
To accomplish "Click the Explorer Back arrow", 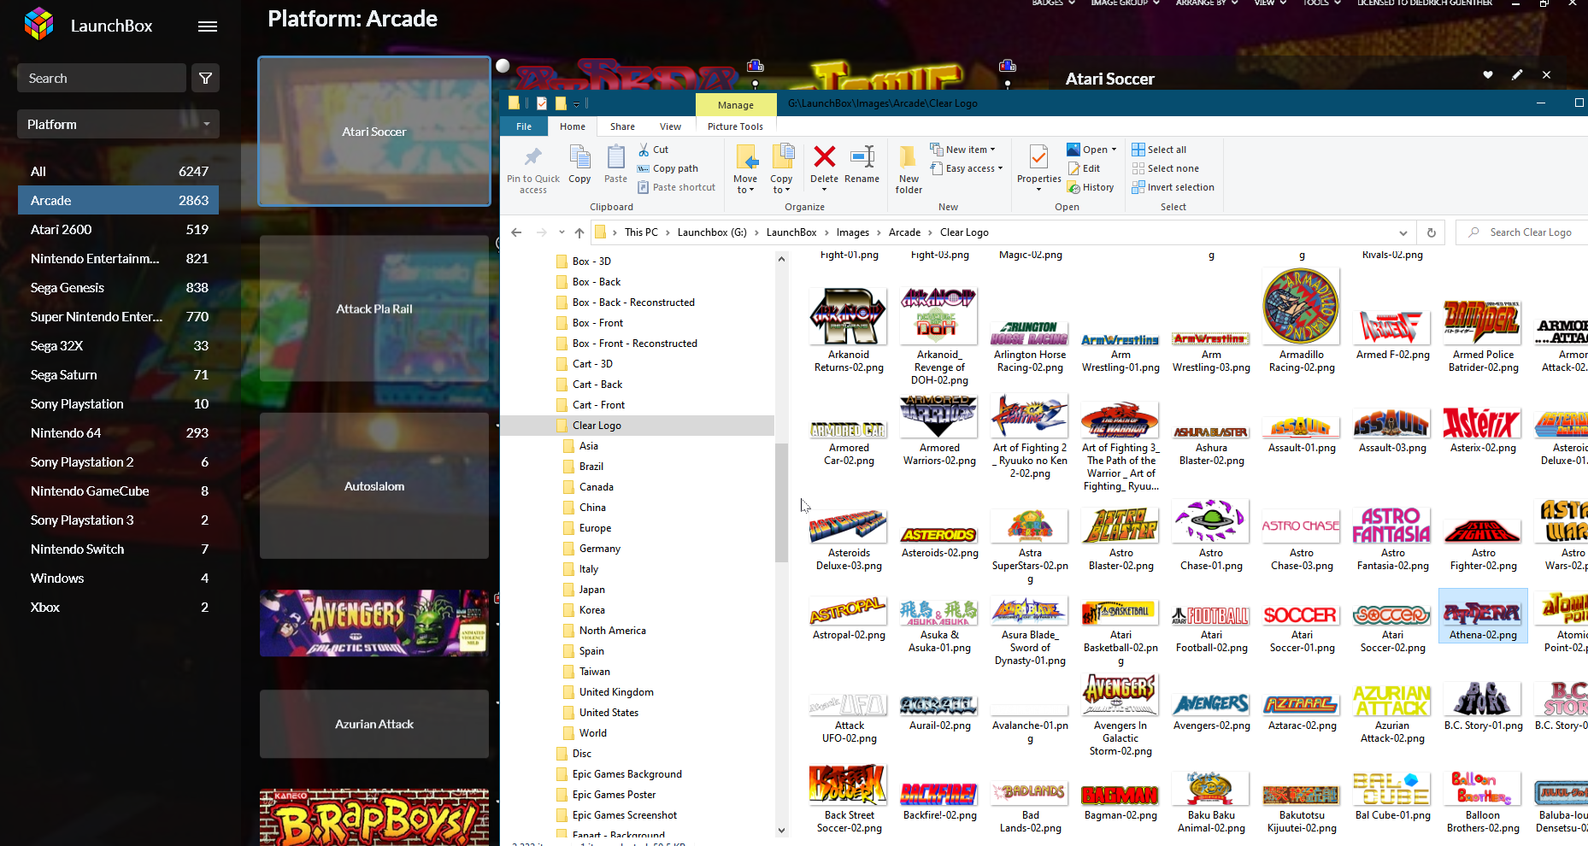I will pos(516,232).
